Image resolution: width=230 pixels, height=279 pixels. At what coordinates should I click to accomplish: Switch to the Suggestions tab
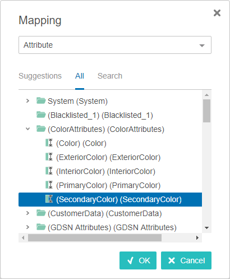coord(40,76)
